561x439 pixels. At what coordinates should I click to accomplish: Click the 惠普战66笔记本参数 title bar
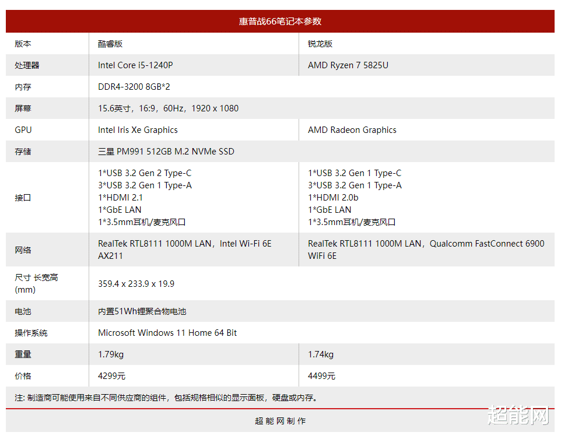280,21
